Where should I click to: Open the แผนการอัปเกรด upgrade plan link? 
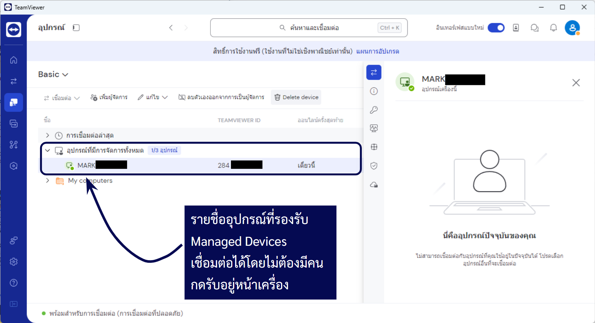pyautogui.click(x=378, y=51)
